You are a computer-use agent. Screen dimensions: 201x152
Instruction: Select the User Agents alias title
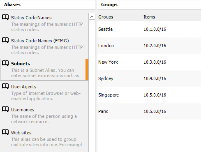click(24, 87)
